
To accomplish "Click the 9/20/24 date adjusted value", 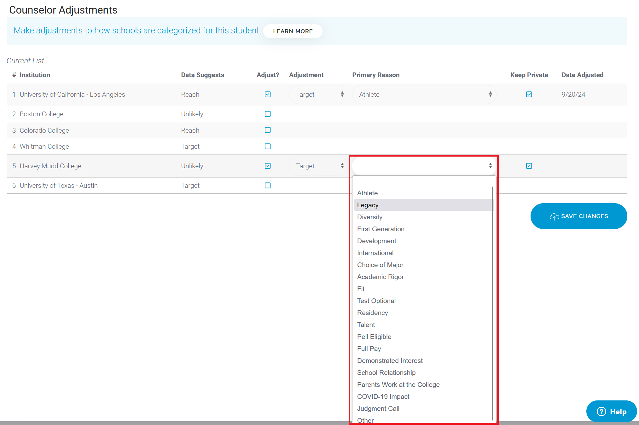I will coord(573,95).
